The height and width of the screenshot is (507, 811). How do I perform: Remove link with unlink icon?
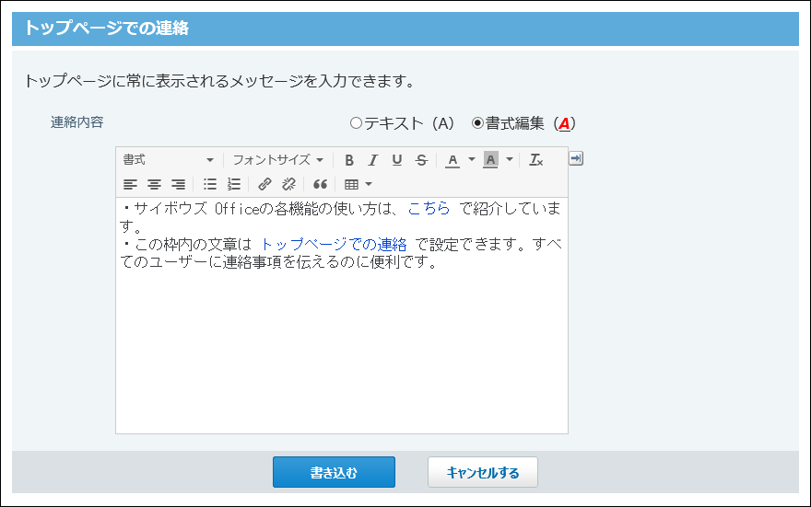pos(288,184)
